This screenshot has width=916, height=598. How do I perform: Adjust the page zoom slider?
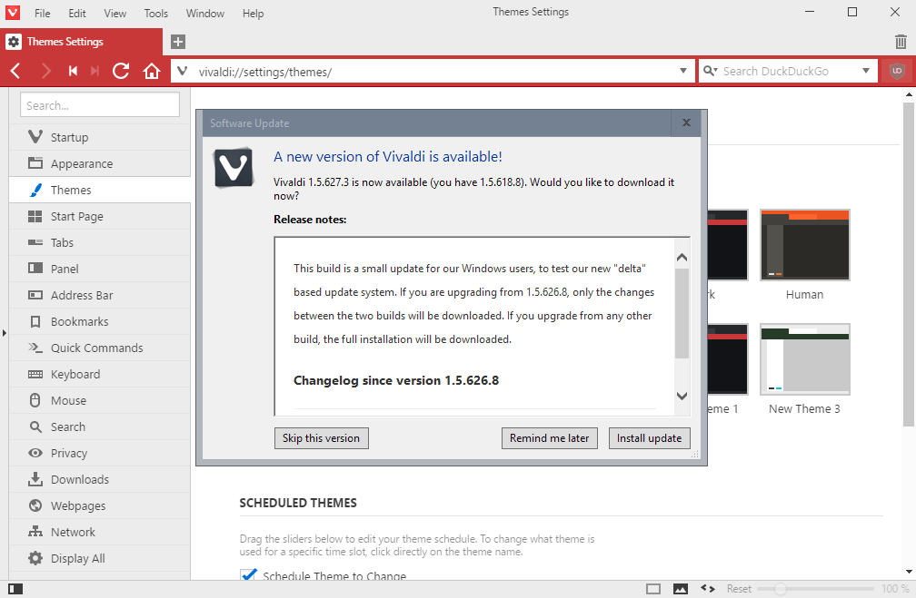coord(817,589)
